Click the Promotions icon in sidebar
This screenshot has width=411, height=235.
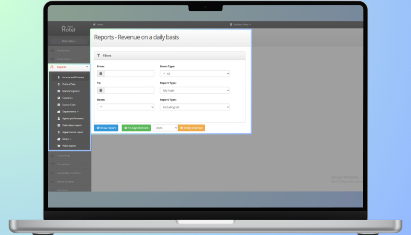(52, 164)
